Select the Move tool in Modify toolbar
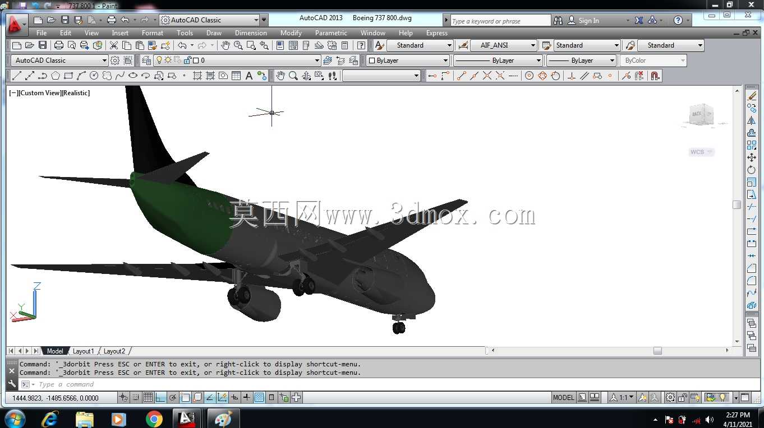764x428 pixels. click(752, 157)
